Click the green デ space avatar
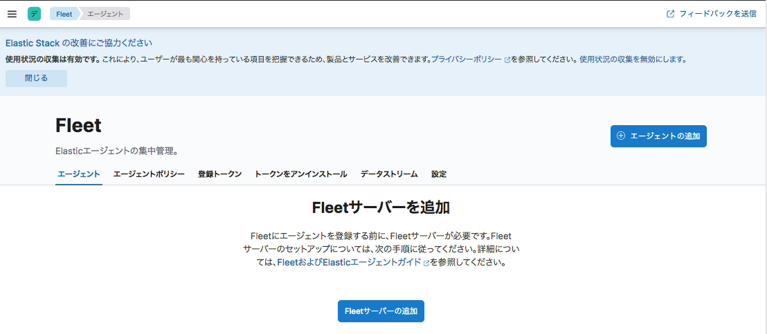 [34, 14]
